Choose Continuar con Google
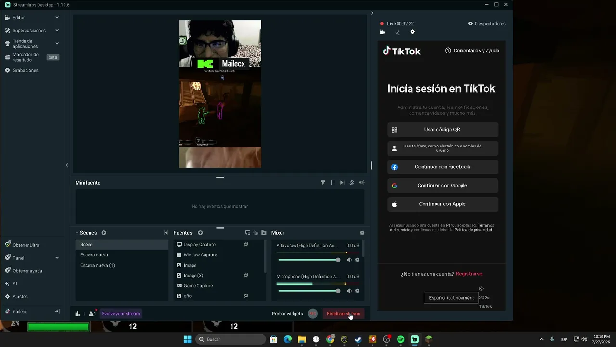The height and width of the screenshot is (347, 616). pyautogui.click(x=443, y=186)
